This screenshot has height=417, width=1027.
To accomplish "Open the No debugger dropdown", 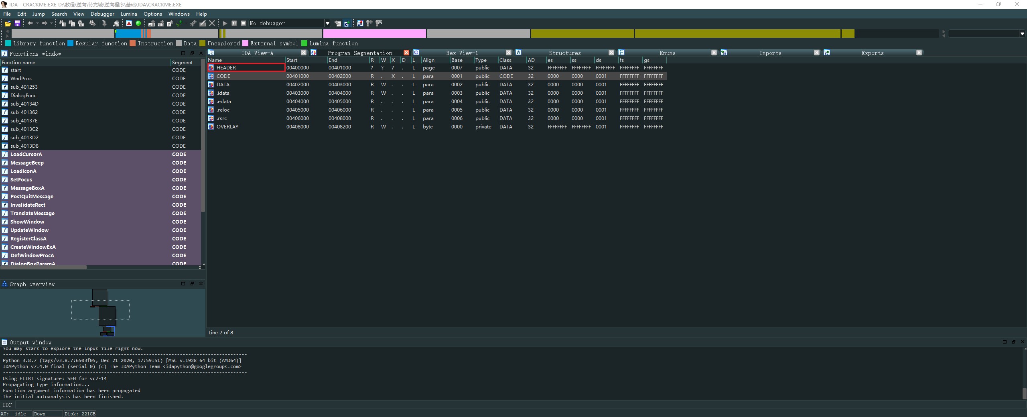I will pos(327,23).
